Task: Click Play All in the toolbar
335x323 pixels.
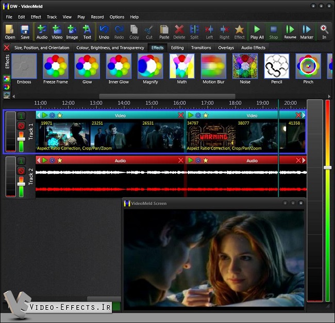Action: click(257, 32)
